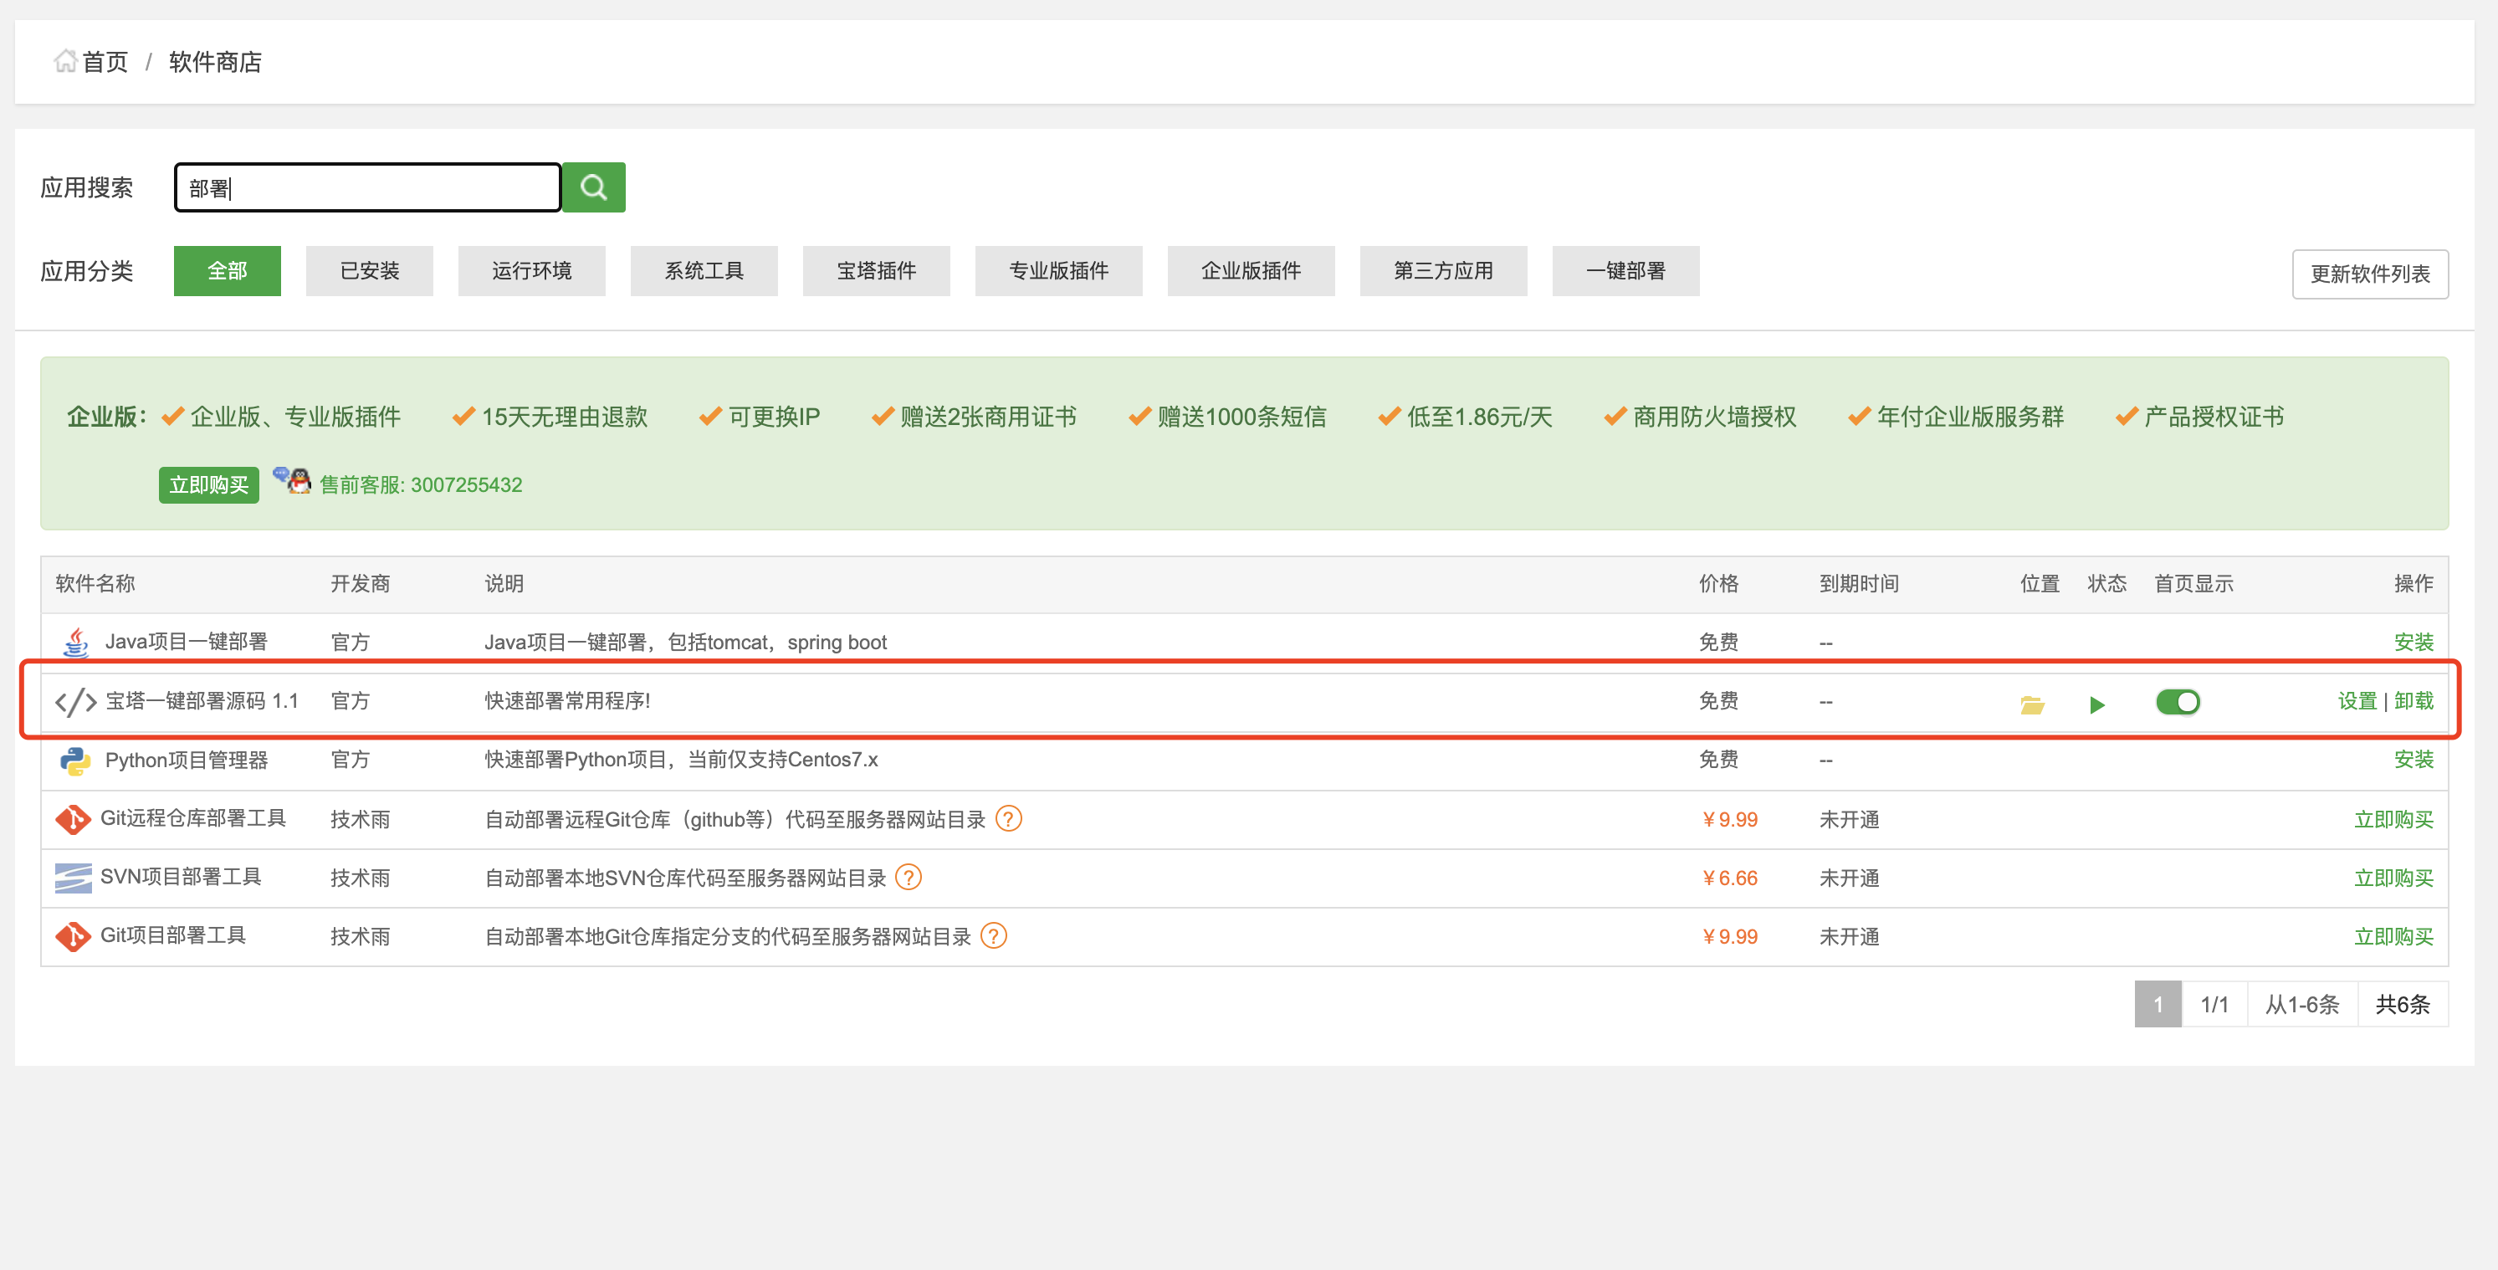Image resolution: width=2498 pixels, height=1270 pixels.
Task: Click the play status icon for 宝塔一键部署源码
Action: click(2097, 704)
